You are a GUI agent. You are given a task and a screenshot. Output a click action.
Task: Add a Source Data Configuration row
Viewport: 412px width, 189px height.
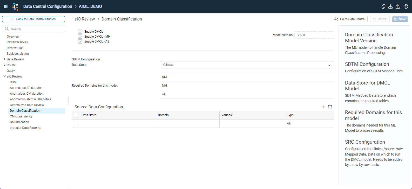pyautogui.click(x=323, y=107)
